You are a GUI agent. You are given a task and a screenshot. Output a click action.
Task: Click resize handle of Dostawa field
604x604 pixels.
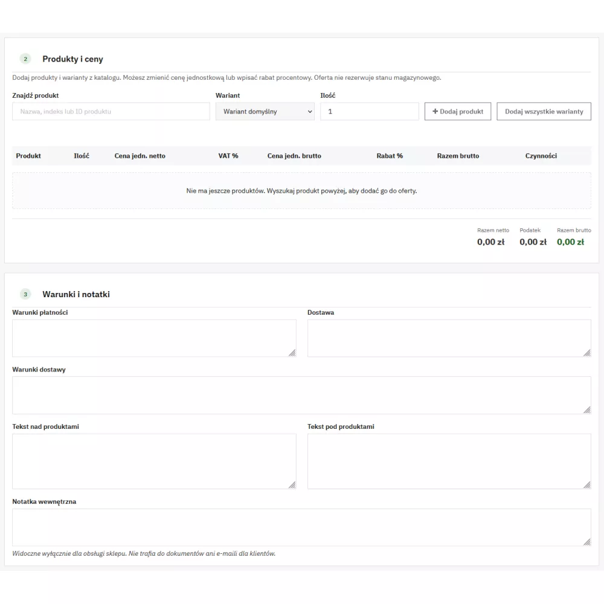[587, 353]
